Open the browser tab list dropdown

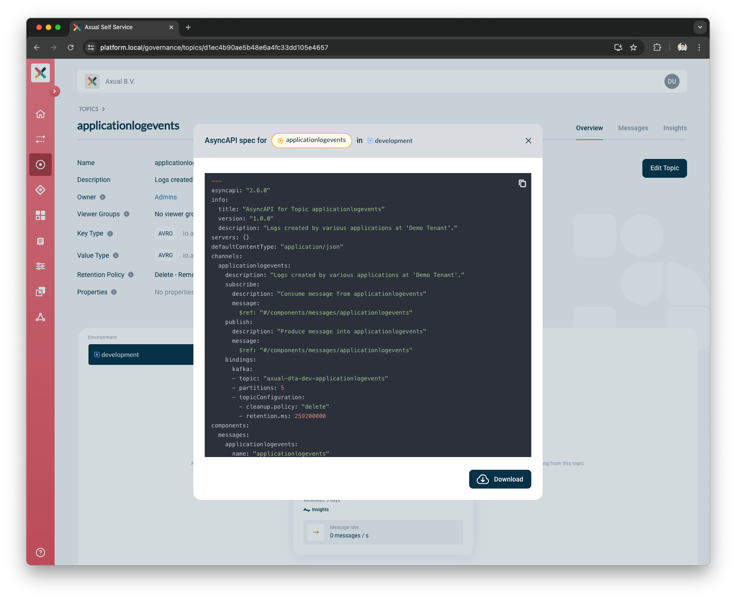pyautogui.click(x=700, y=27)
